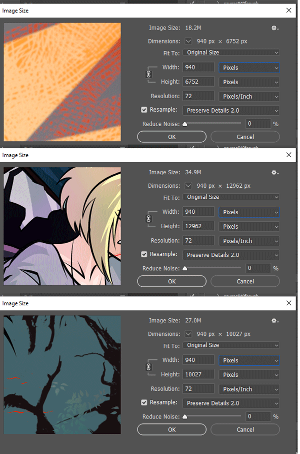
Task: Open Width Pixels unit dropdown in 34.9M dialog
Action: (x=249, y=212)
